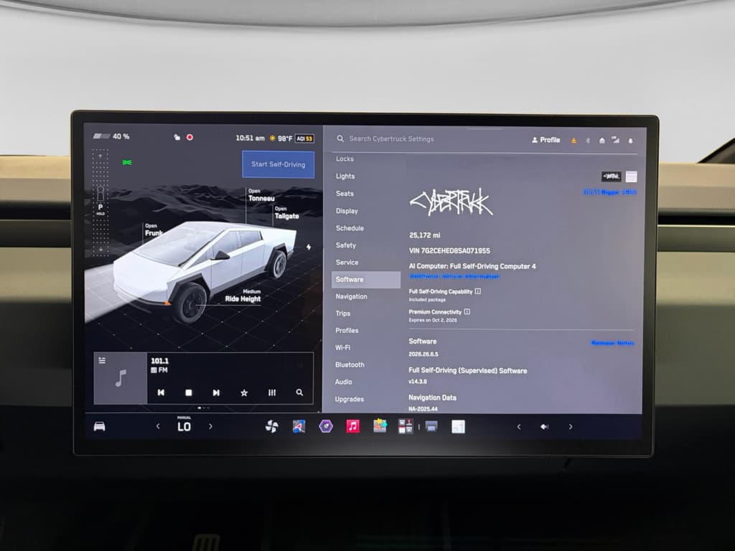Adjust Medium Ride Height
This screenshot has width=735, height=551.
pyautogui.click(x=243, y=296)
